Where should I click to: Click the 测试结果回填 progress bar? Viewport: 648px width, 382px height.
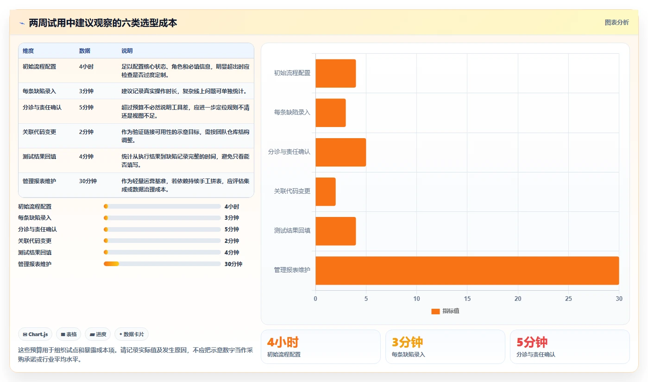click(x=162, y=253)
